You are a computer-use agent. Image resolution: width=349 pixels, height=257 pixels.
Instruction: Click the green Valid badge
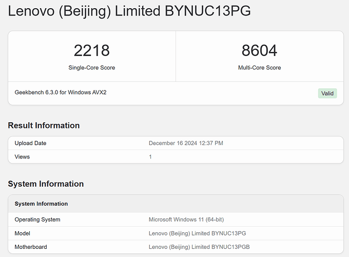coord(327,94)
